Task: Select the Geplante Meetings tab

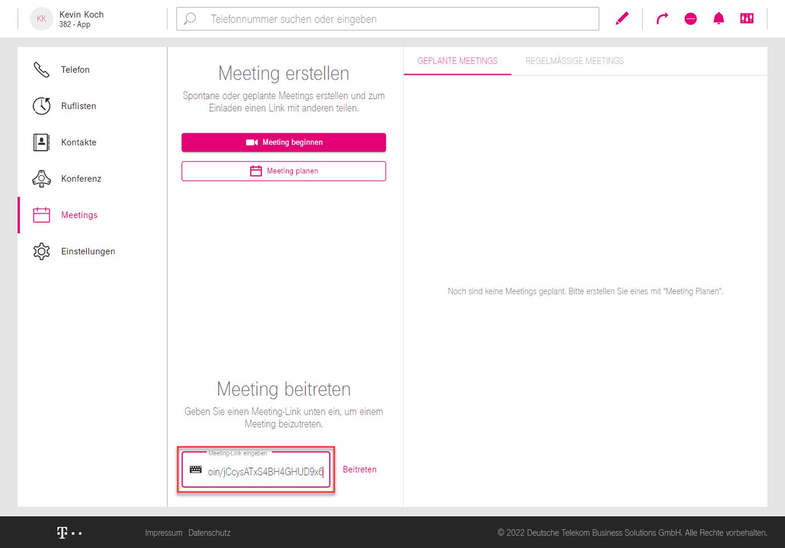Action: [x=457, y=61]
